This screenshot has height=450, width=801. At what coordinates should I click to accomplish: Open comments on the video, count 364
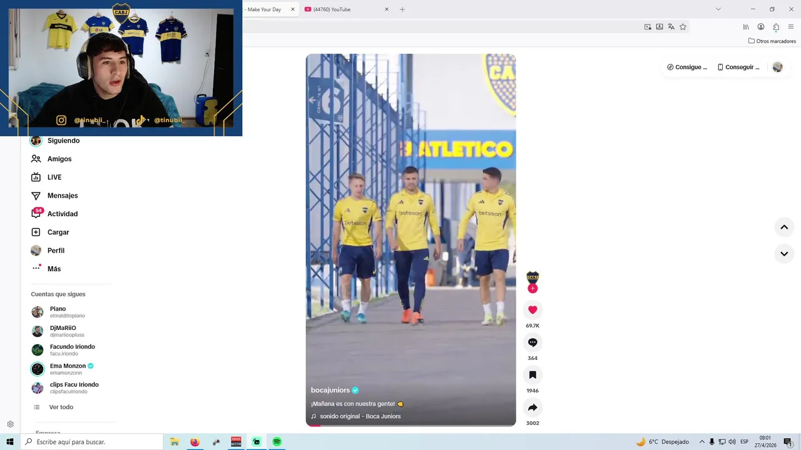(533, 342)
